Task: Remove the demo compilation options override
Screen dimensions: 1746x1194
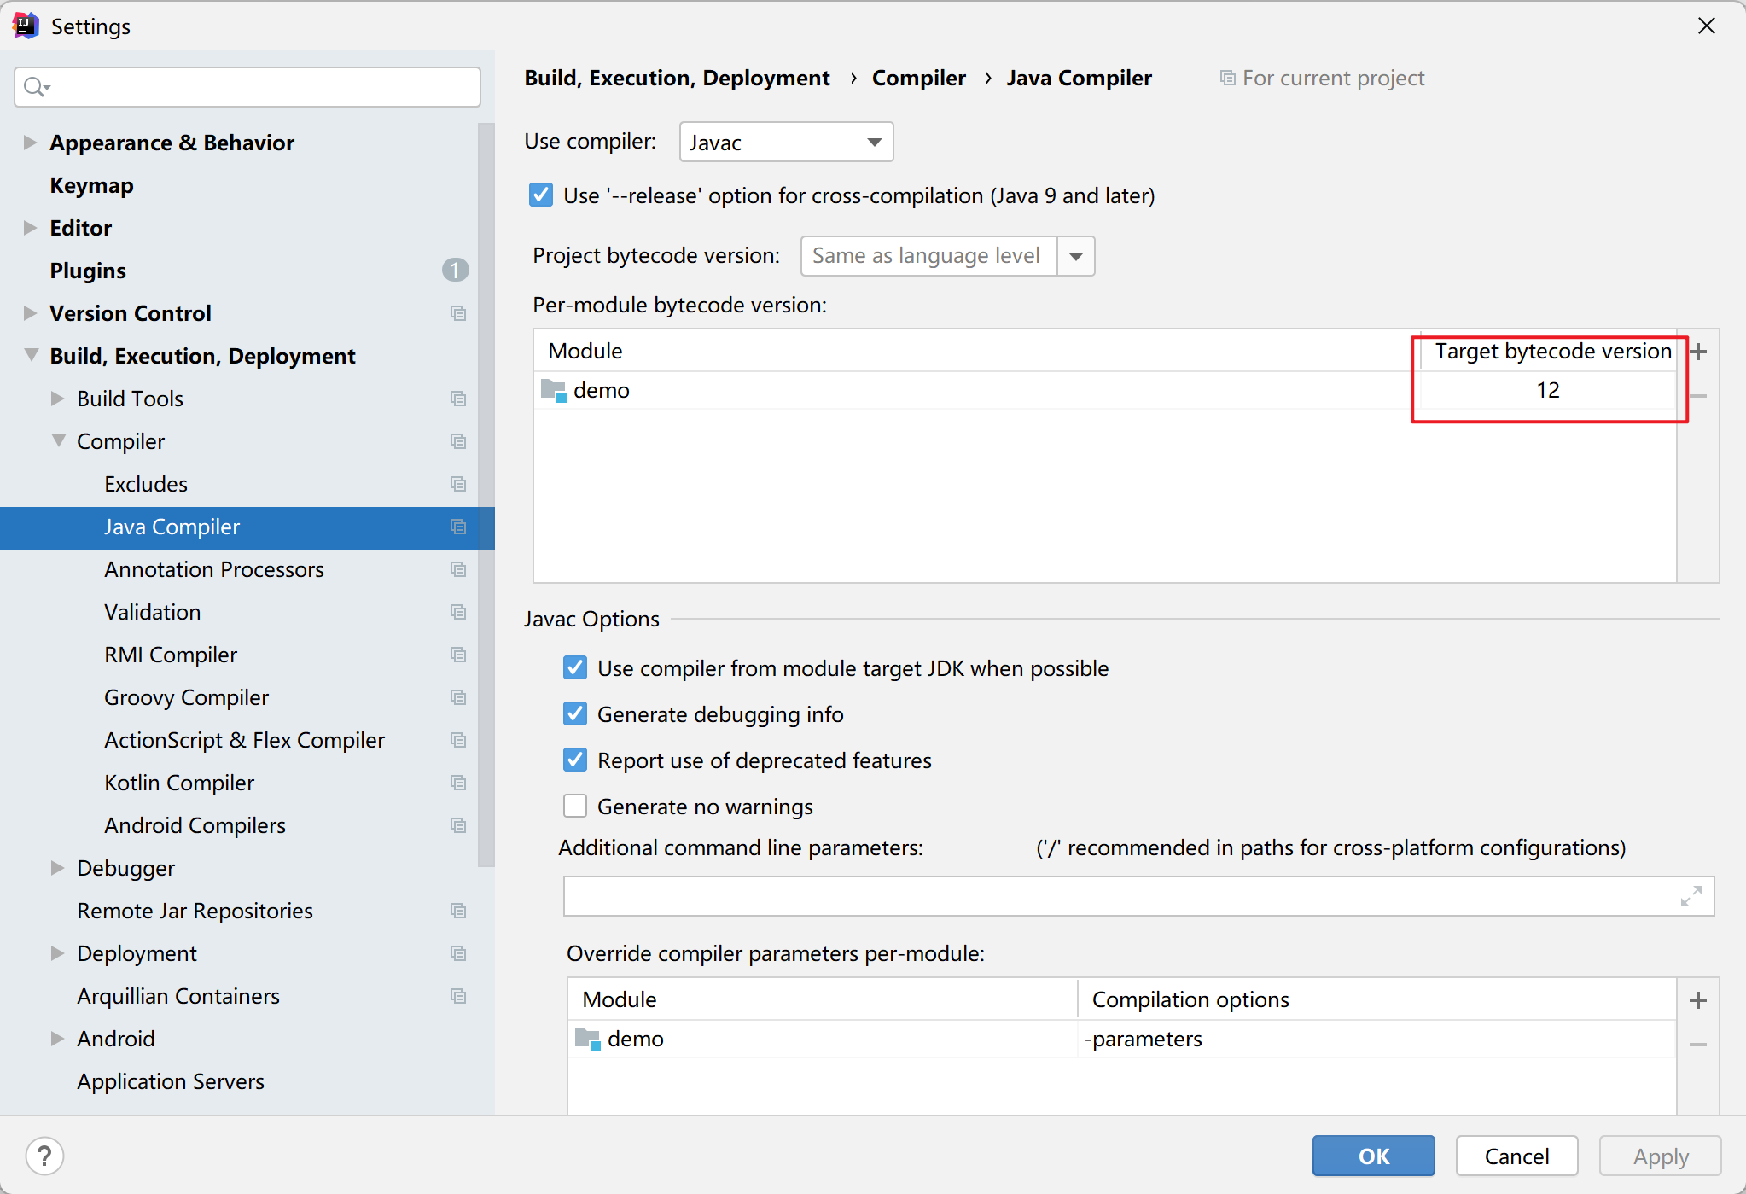Action: point(1698,1045)
